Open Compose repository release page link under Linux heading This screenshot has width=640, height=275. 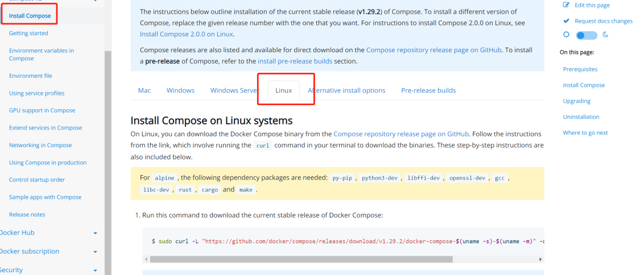click(x=401, y=134)
